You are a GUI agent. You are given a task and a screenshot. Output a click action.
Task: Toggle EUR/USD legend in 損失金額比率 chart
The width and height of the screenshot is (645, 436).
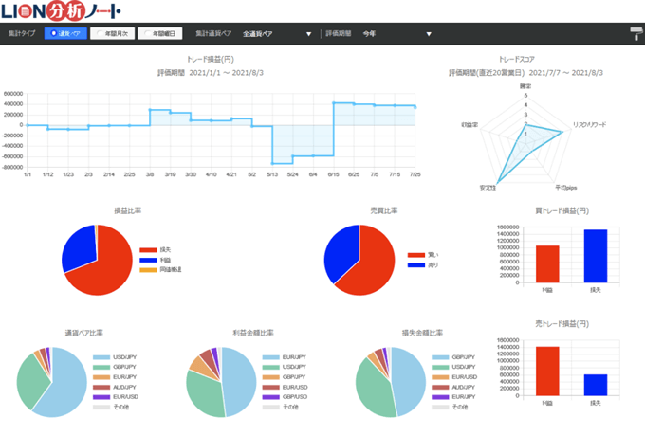[454, 377]
